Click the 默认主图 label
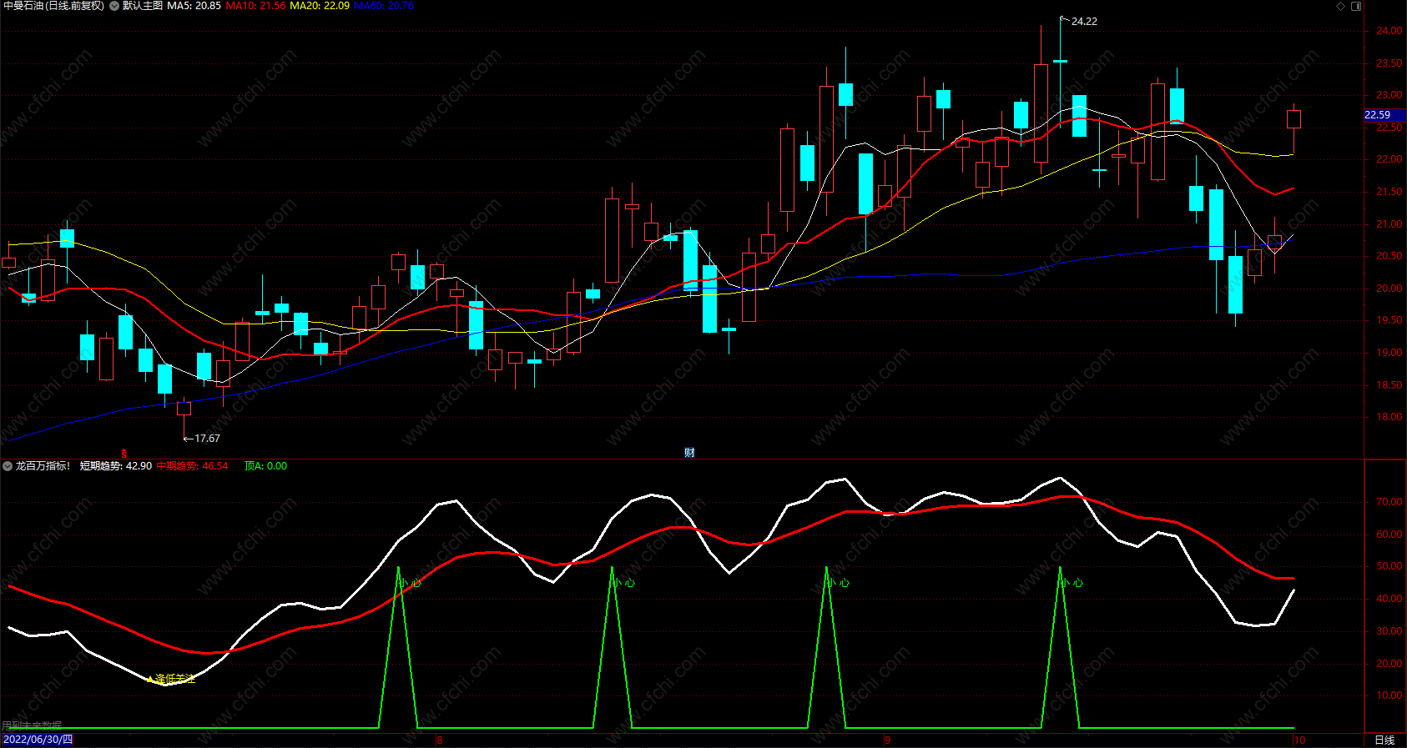Screen dimensions: 1407x748 click(143, 6)
